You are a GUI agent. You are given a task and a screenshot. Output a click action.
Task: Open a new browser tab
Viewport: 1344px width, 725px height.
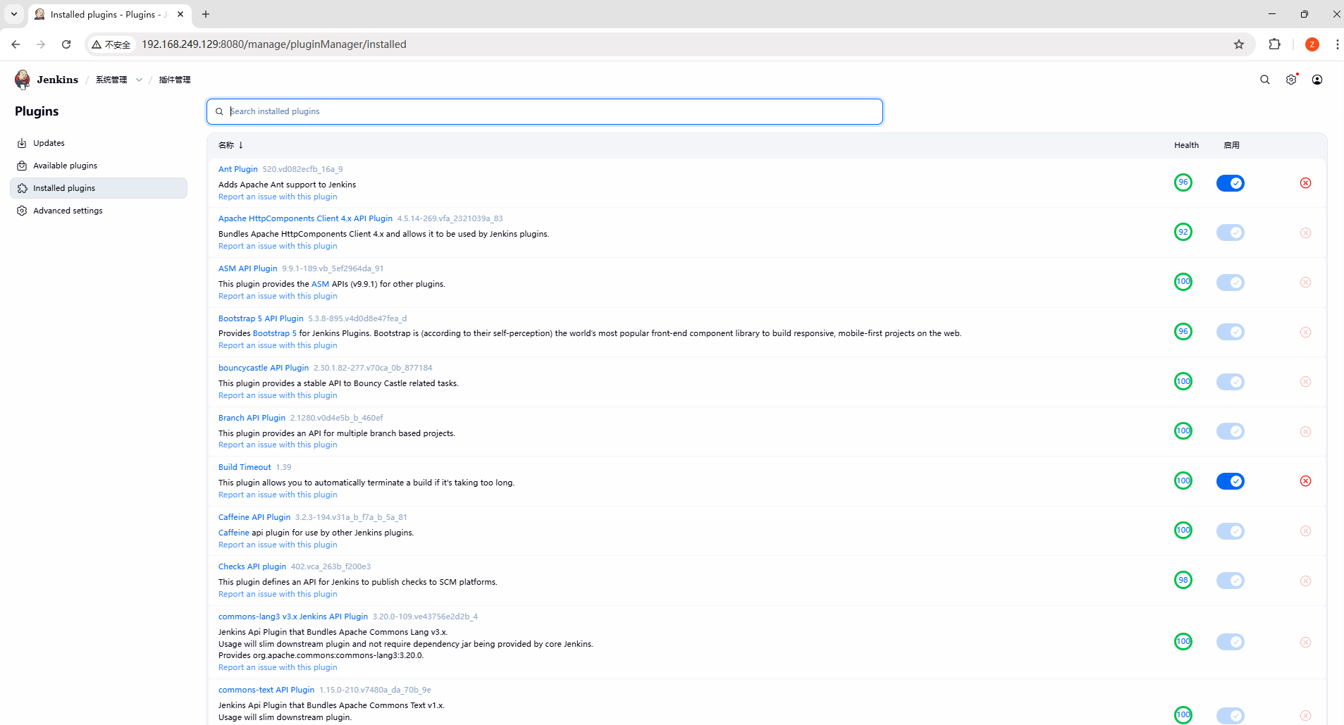[206, 14]
